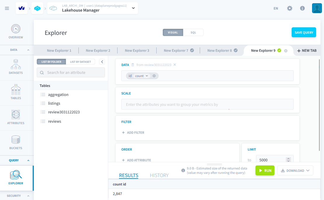Screen dimensions: 324x200
Task: Open the History results tab
Action: [x=159, y=175]
